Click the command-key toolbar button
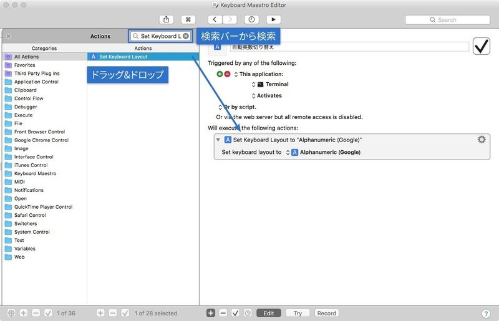499x321 pixels. pyautogui.click(x=188, y=19)
